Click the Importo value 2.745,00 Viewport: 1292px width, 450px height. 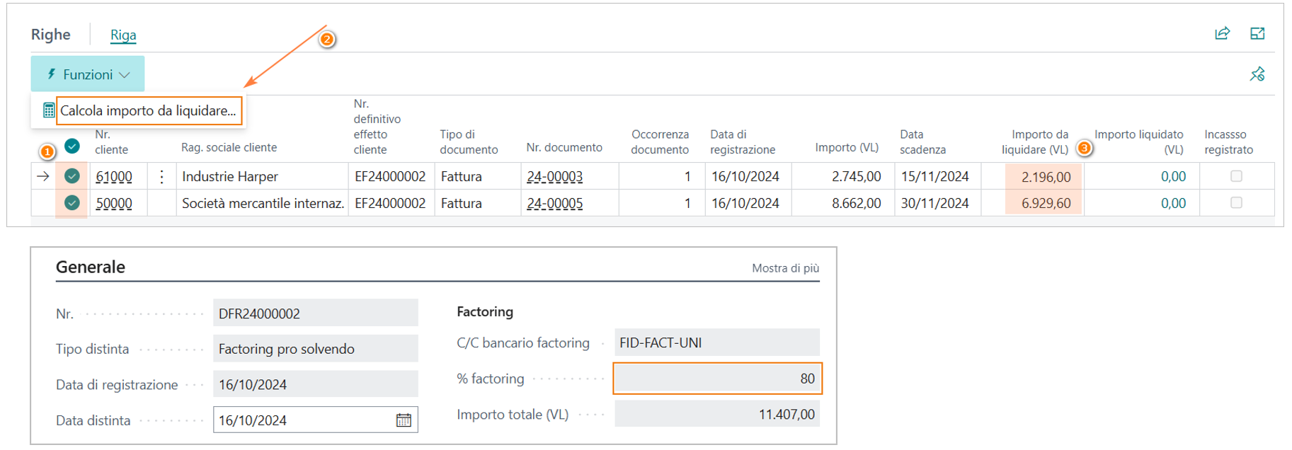coord(856,176)
